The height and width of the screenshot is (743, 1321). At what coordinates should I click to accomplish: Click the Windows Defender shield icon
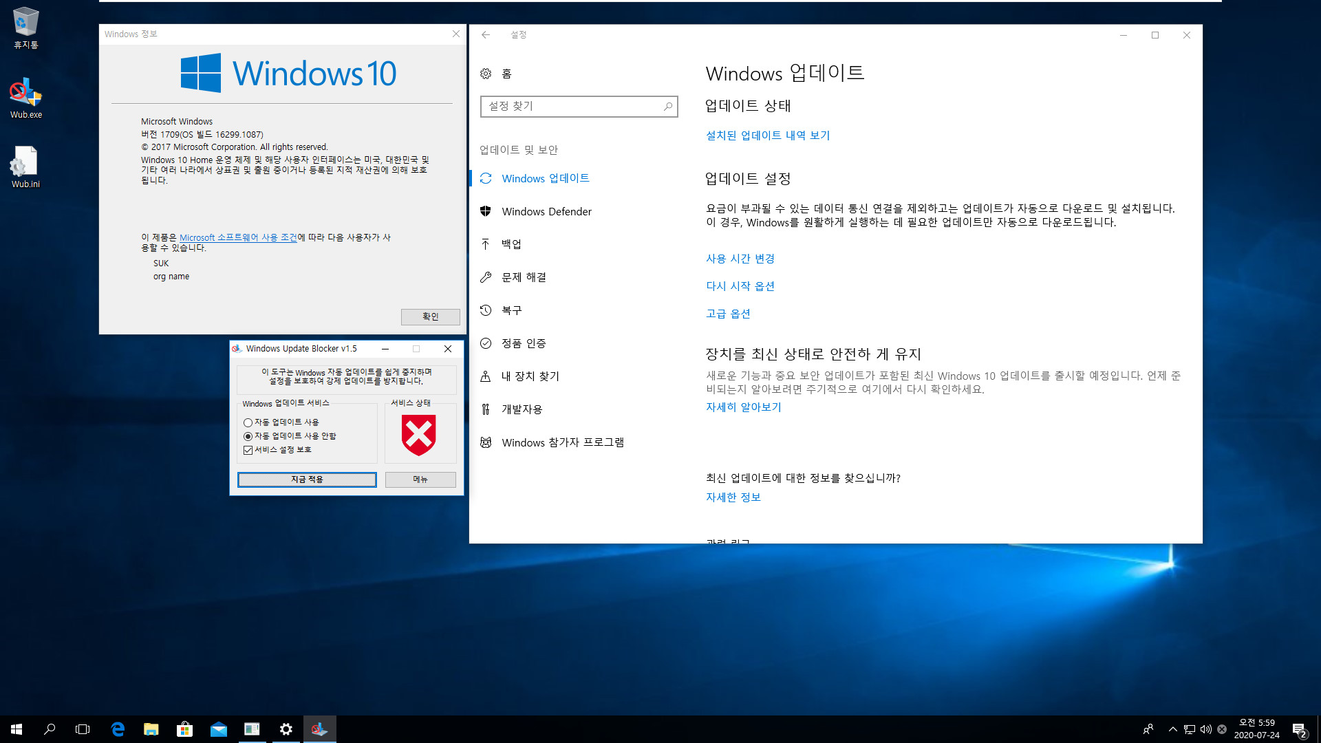coord(486,211)
